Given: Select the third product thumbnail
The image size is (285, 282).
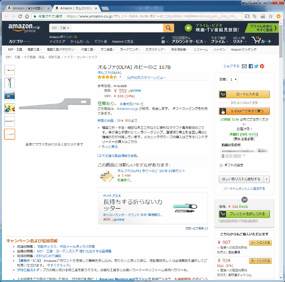Looking at the screenshot, I should [10, 96].
